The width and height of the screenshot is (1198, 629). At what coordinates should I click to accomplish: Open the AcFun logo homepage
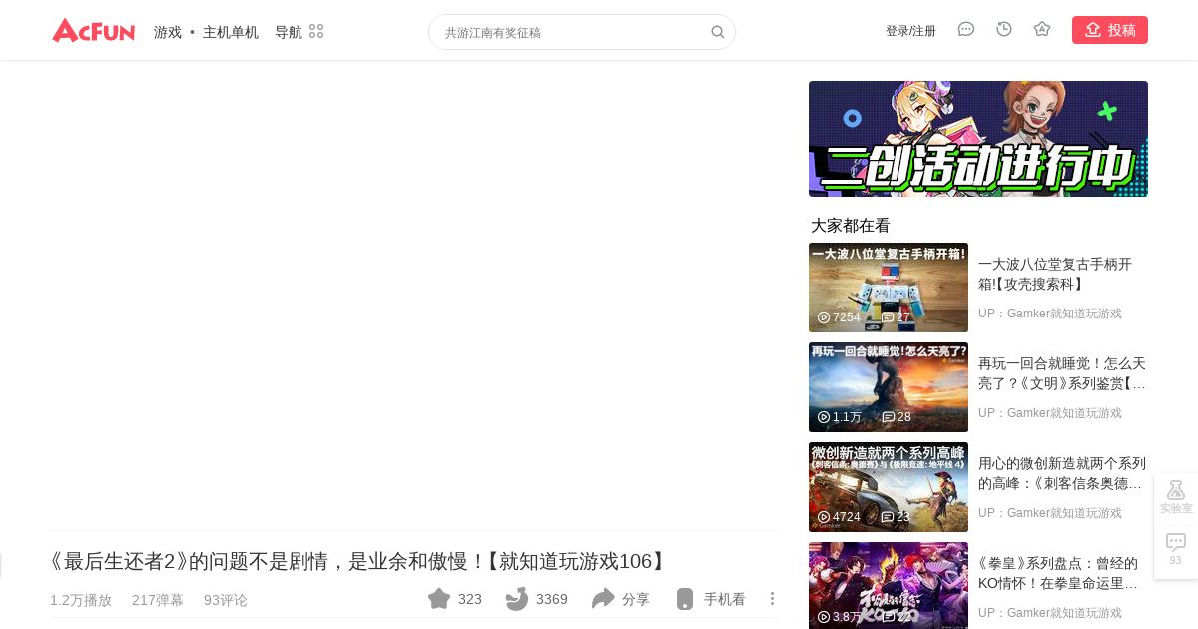(94, 31)
